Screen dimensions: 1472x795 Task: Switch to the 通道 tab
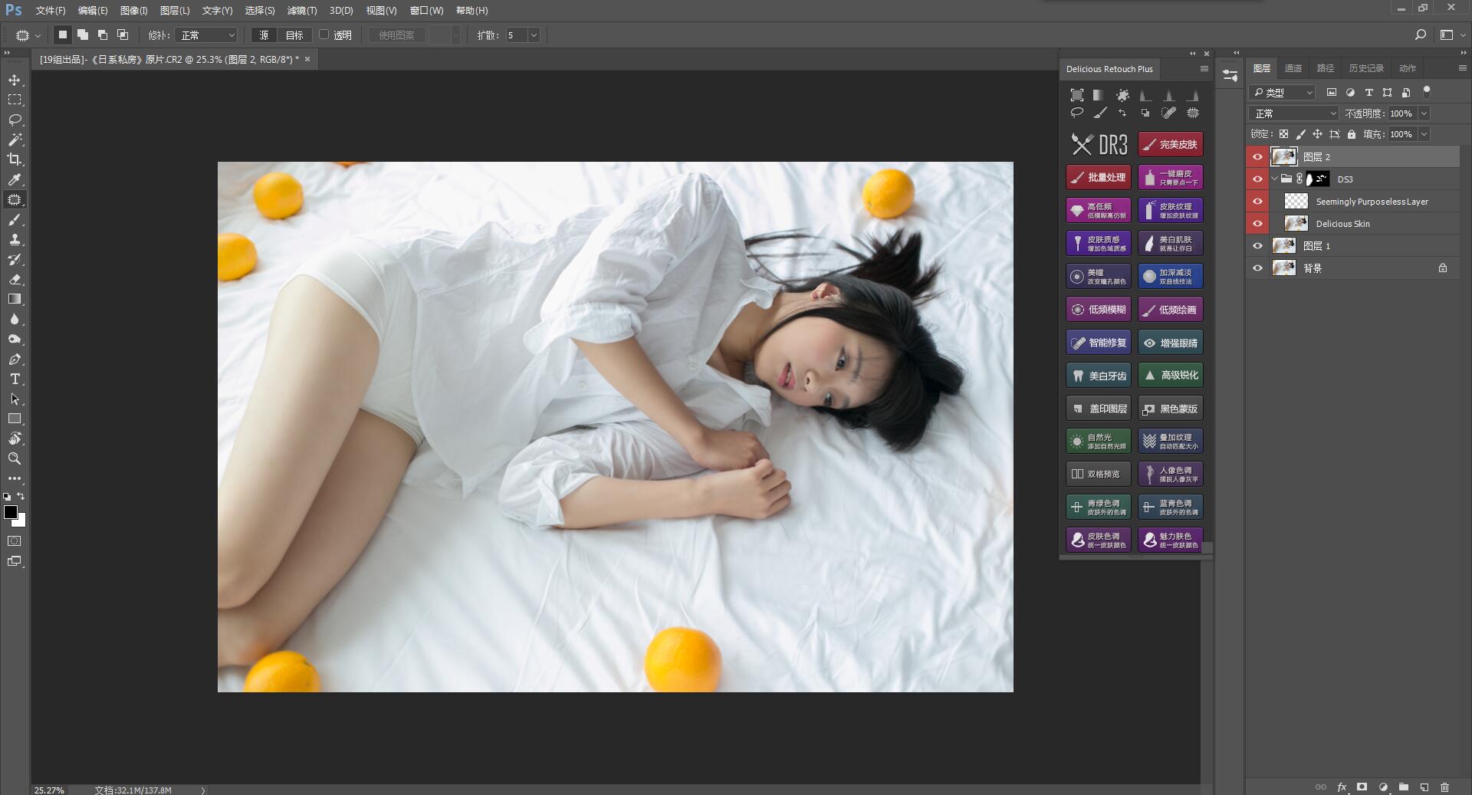(1293, 67)
